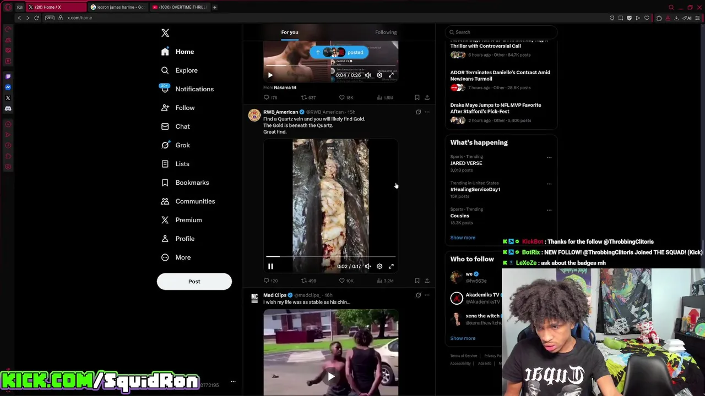705x396 pixels.
Task: Open Grok from the sidebar
Action: pos(176,145)
